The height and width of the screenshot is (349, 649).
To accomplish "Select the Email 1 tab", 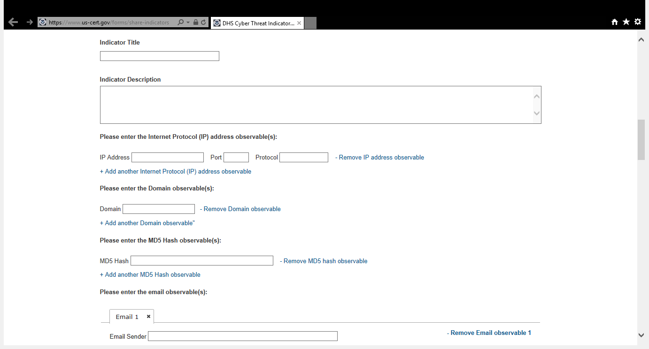I will point(127,317).
